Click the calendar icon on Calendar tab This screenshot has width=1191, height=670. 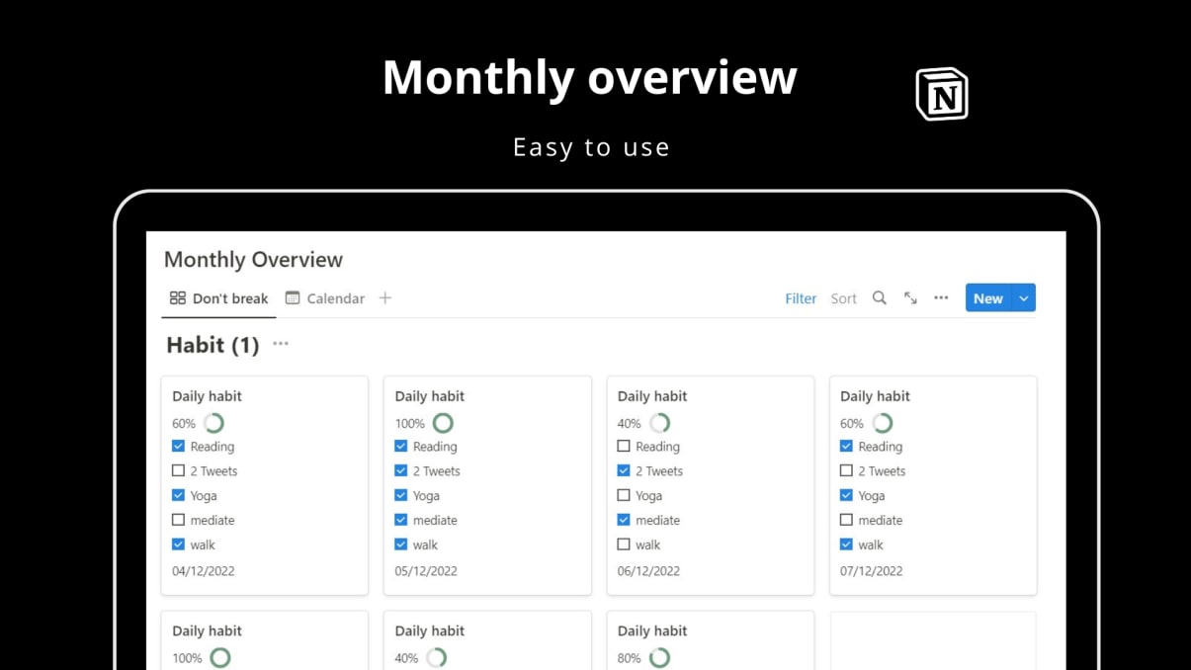point(293,297)
